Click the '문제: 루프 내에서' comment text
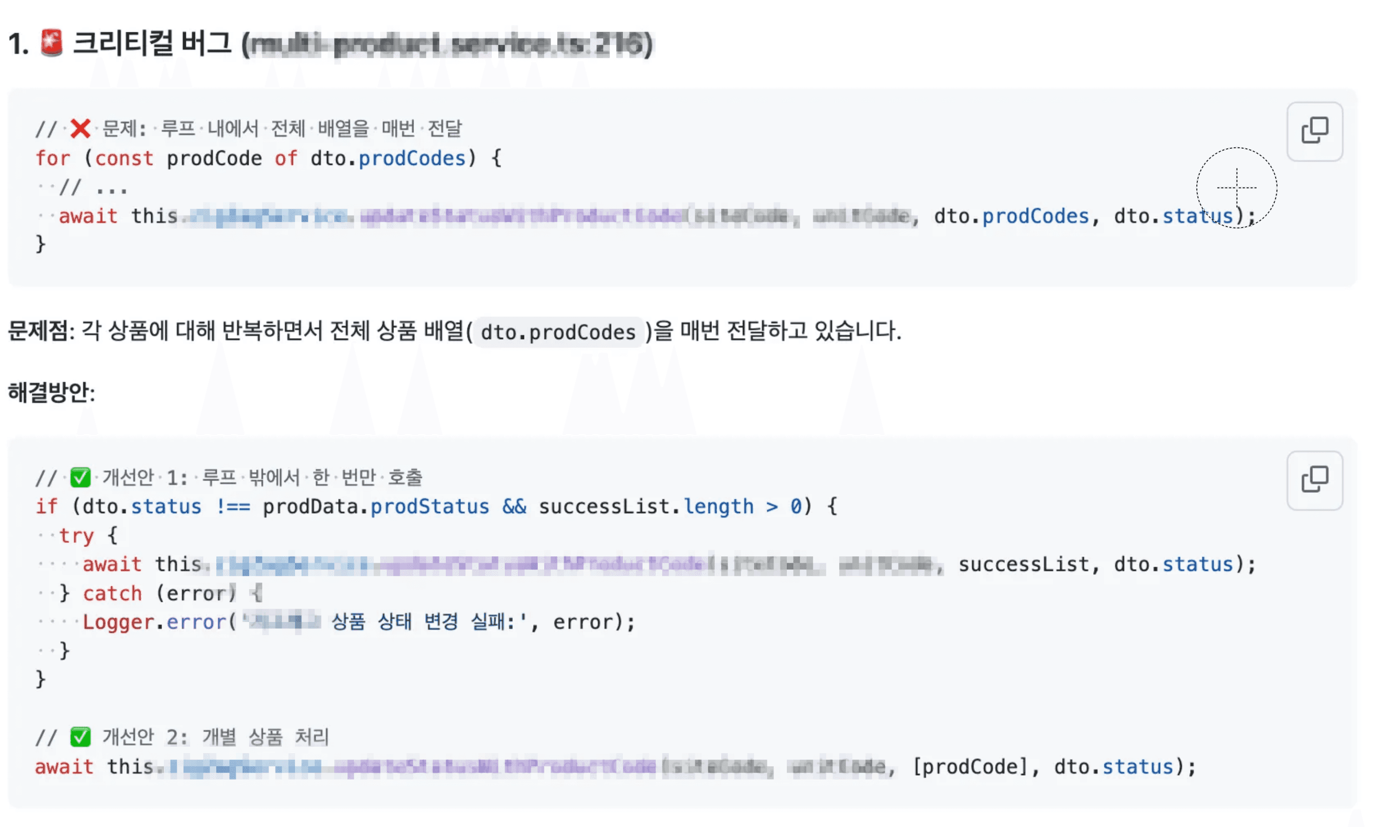The image size is (1374, 827). 281,129
